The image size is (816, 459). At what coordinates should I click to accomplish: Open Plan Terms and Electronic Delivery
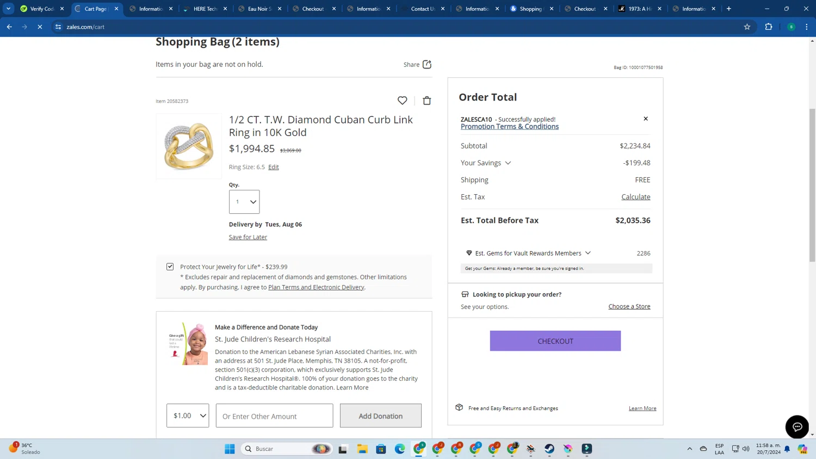pos(316,287)
